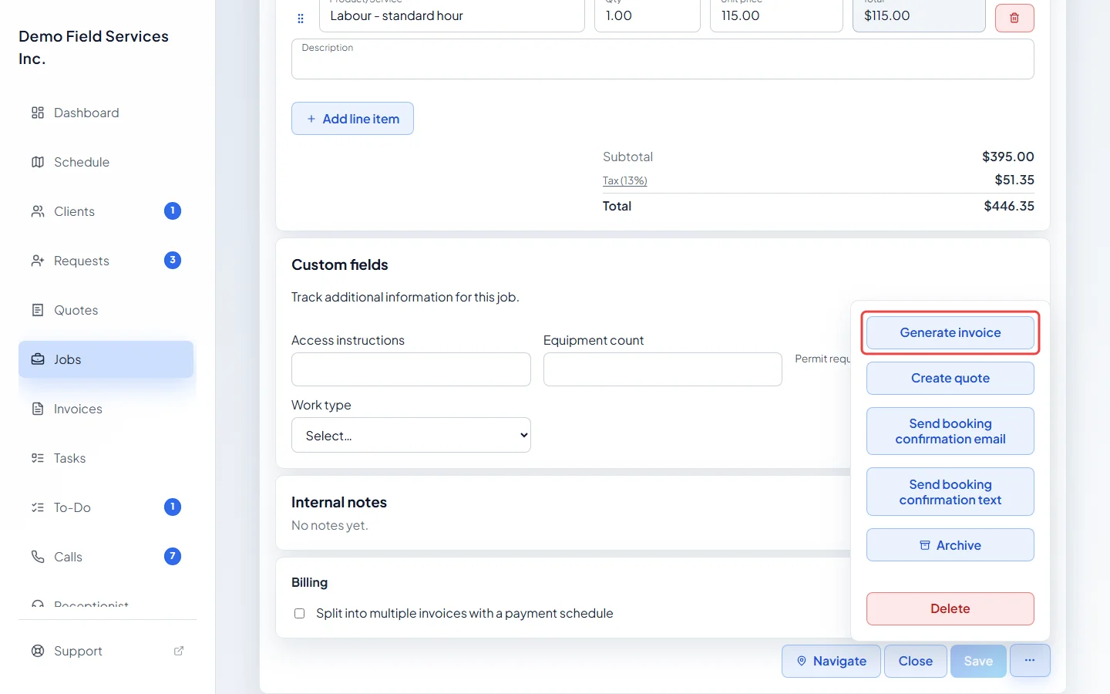Open the Work type dropdown
The image size is (1110, 694).
411,435
